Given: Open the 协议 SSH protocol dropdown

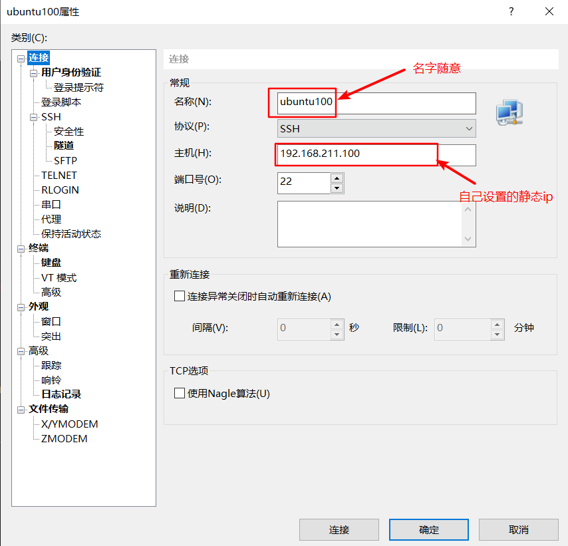Looking at the screenshot, I should [376, 128].
